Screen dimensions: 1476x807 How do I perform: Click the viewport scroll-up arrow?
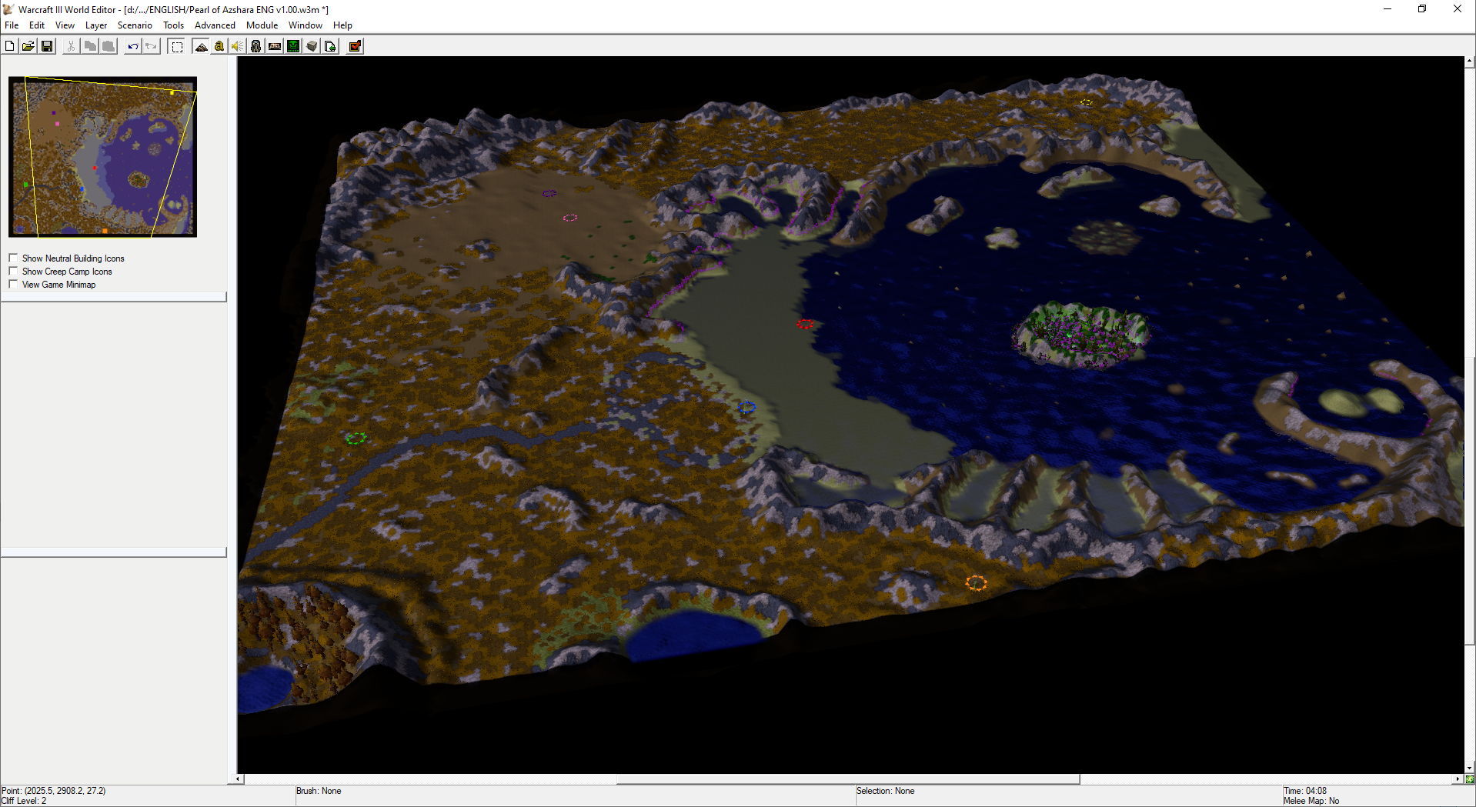[x=1470, y=61]
